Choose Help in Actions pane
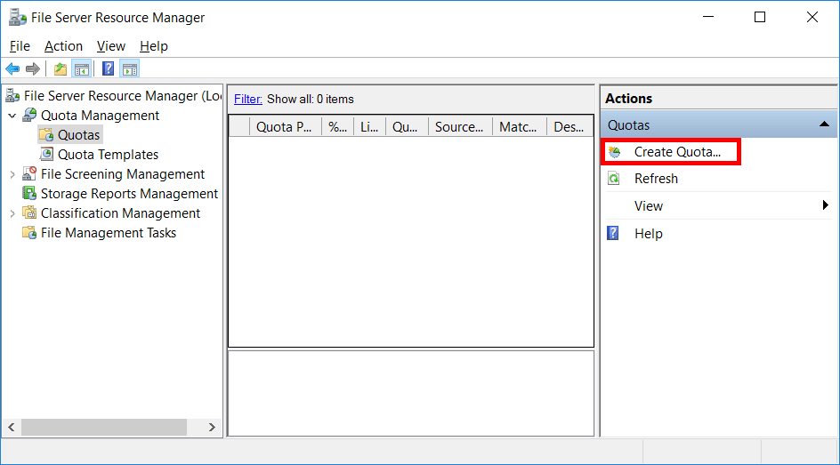Image resolution: width=840 pixels, height=465 pixels. (648, 234)
